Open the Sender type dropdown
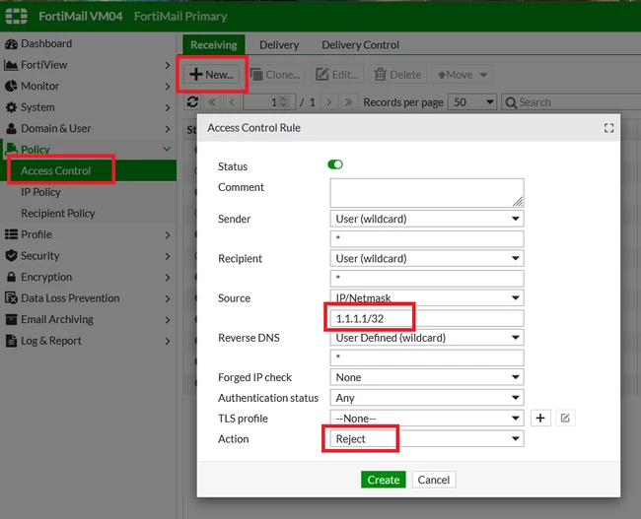This screenshot has width=641, height=519. (x=427, y=219)
